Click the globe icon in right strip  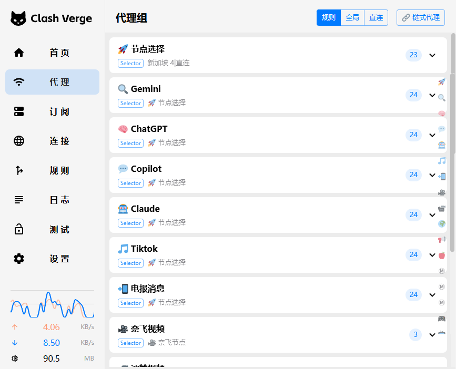click(x=442, y=224)
